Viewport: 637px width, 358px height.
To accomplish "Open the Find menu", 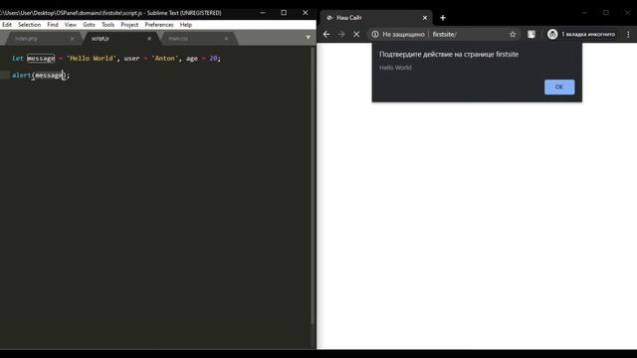I will click(53, 25).
